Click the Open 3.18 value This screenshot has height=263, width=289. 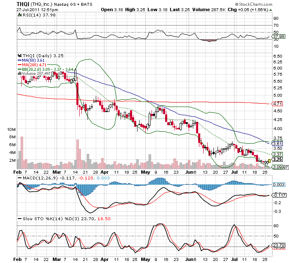112,9
